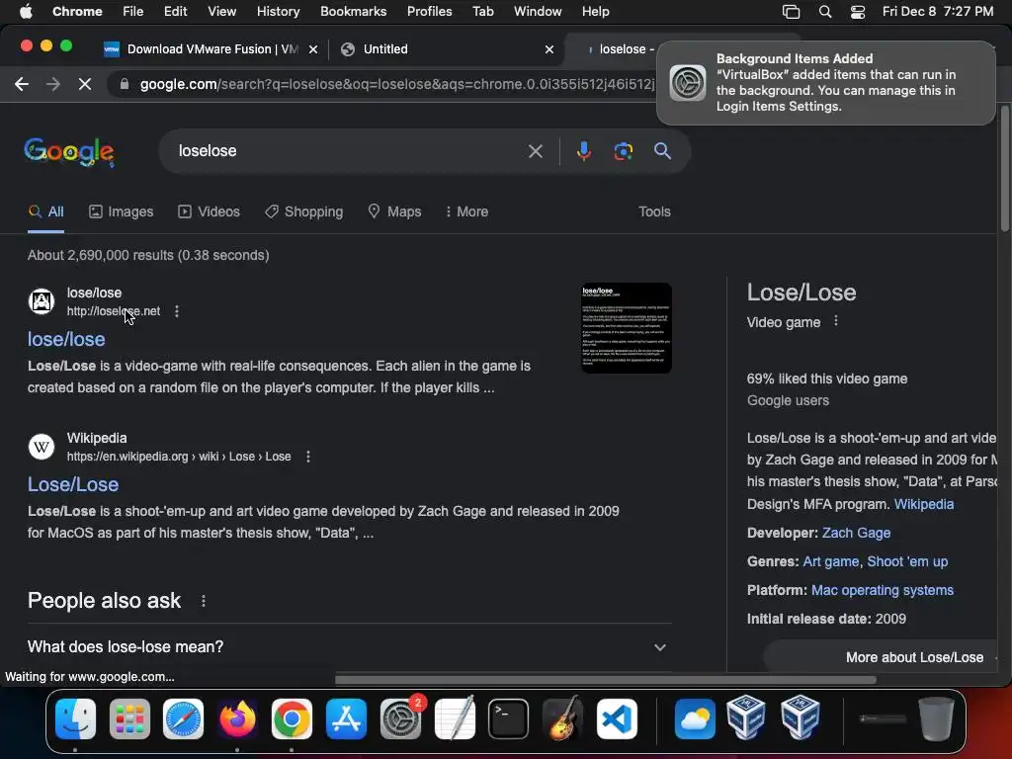
Task: Open the Weather app from the Dock
Action: pos(695,718)
